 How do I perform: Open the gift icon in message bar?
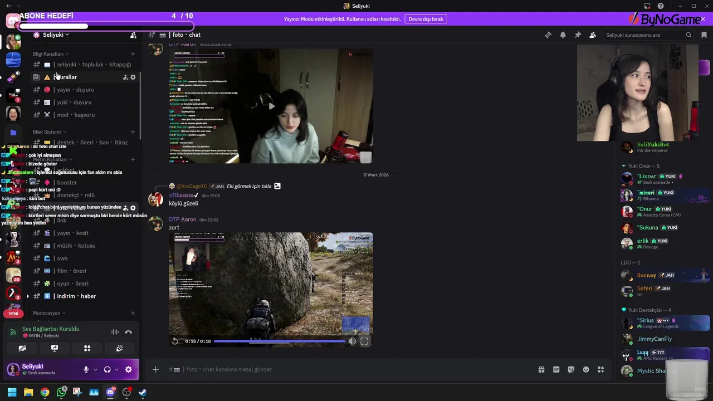click(x=541, y=369)
